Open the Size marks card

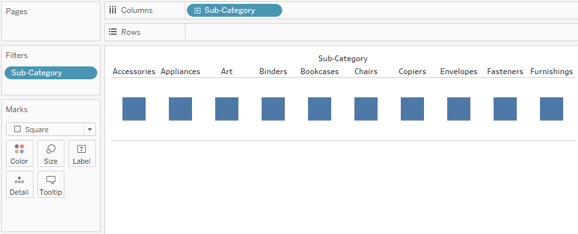[x=50, y=153]
